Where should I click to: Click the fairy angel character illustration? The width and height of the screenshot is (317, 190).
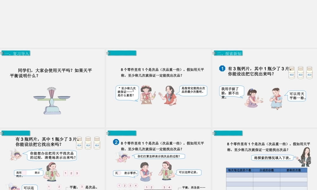tap(16, 155)
